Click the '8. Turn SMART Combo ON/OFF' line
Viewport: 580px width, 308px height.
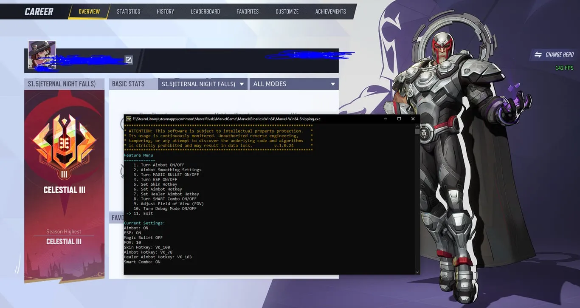[165, 199]
